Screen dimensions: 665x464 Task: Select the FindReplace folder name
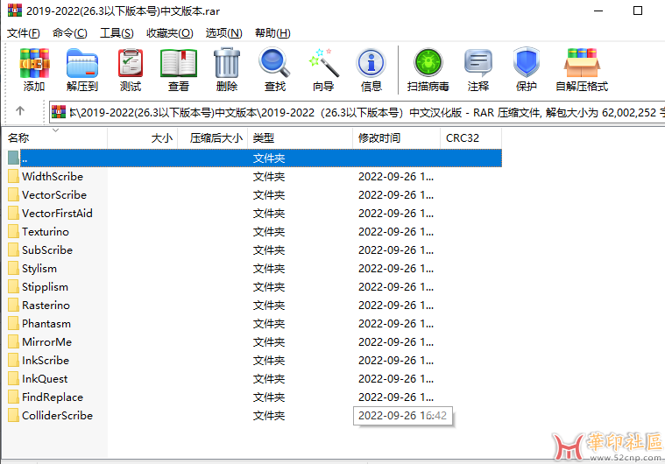pyautogui.click(x=53, y=397)
